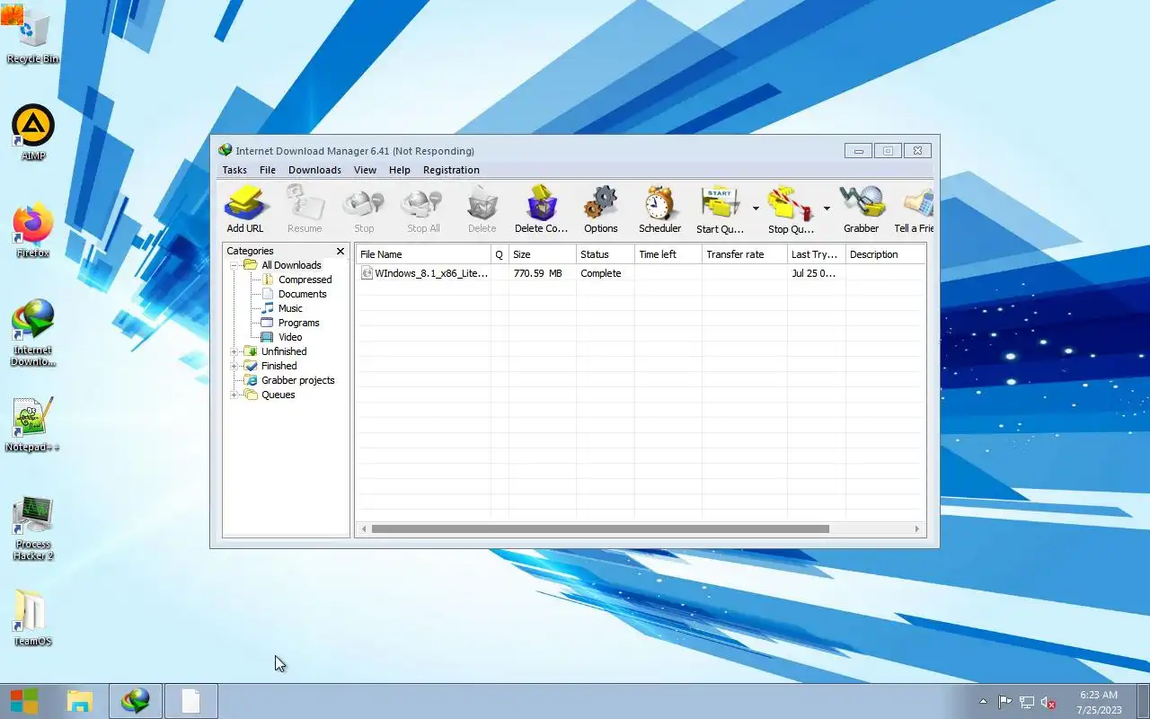Click the Add URL toolbar icon

(245, 209)
